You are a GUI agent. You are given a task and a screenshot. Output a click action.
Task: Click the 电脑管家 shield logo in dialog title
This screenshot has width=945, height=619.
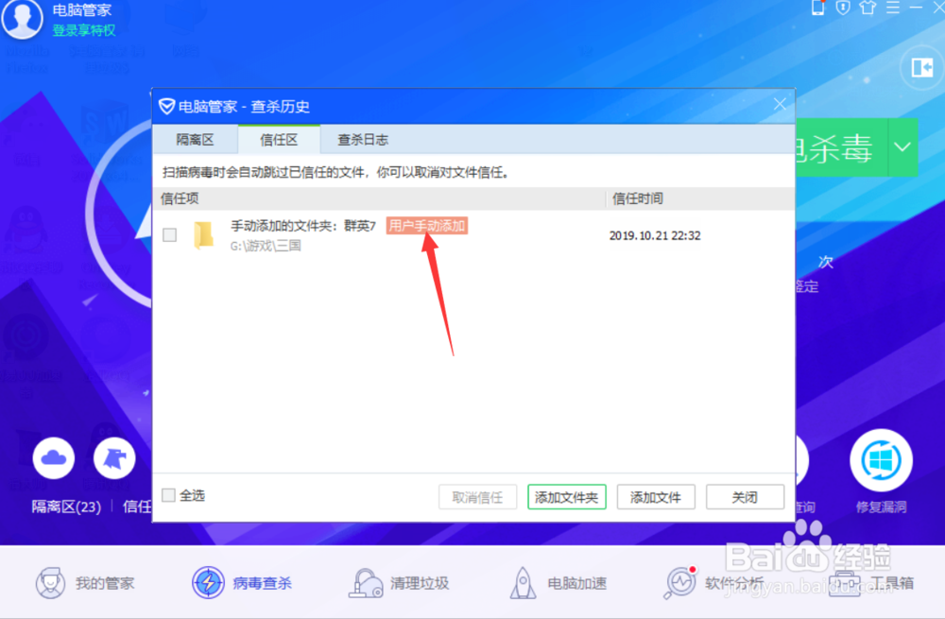point(166,107)
